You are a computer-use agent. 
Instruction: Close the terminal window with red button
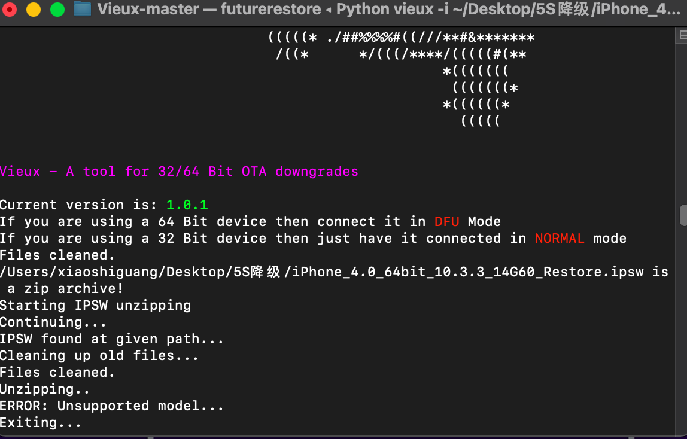click(x=10, y=10)
